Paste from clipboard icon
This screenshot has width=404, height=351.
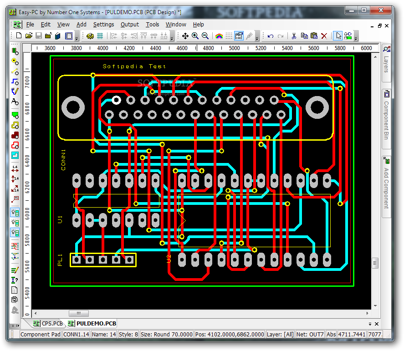click(x=314, y=36)
